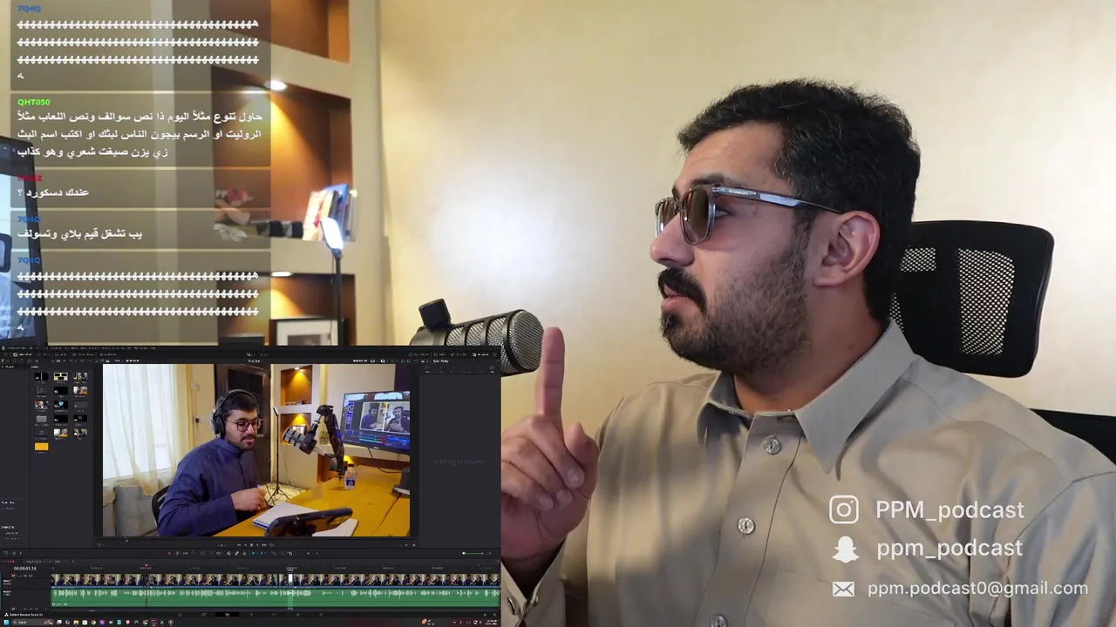The height and width of the screenshot is (627, 1116).
Task: Select the first media pool thumbnail
Action: [x=42, y=377]
